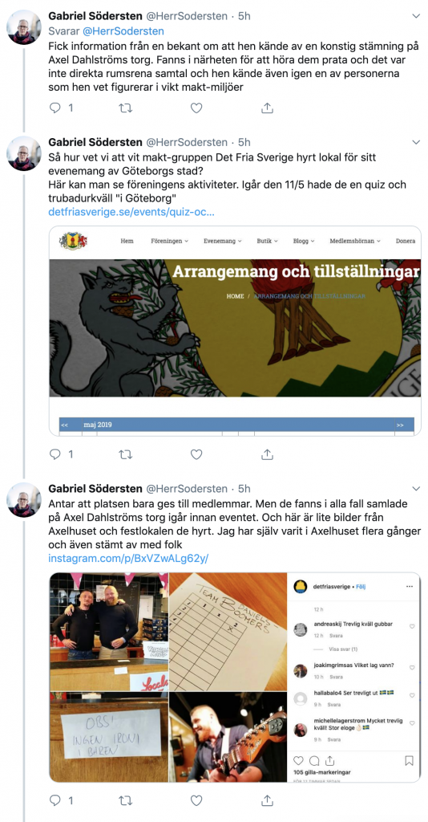Click Gabriel Södersten's avatar on first tweet
Viewport: 428px width, 822px height.
pos(23,27)
